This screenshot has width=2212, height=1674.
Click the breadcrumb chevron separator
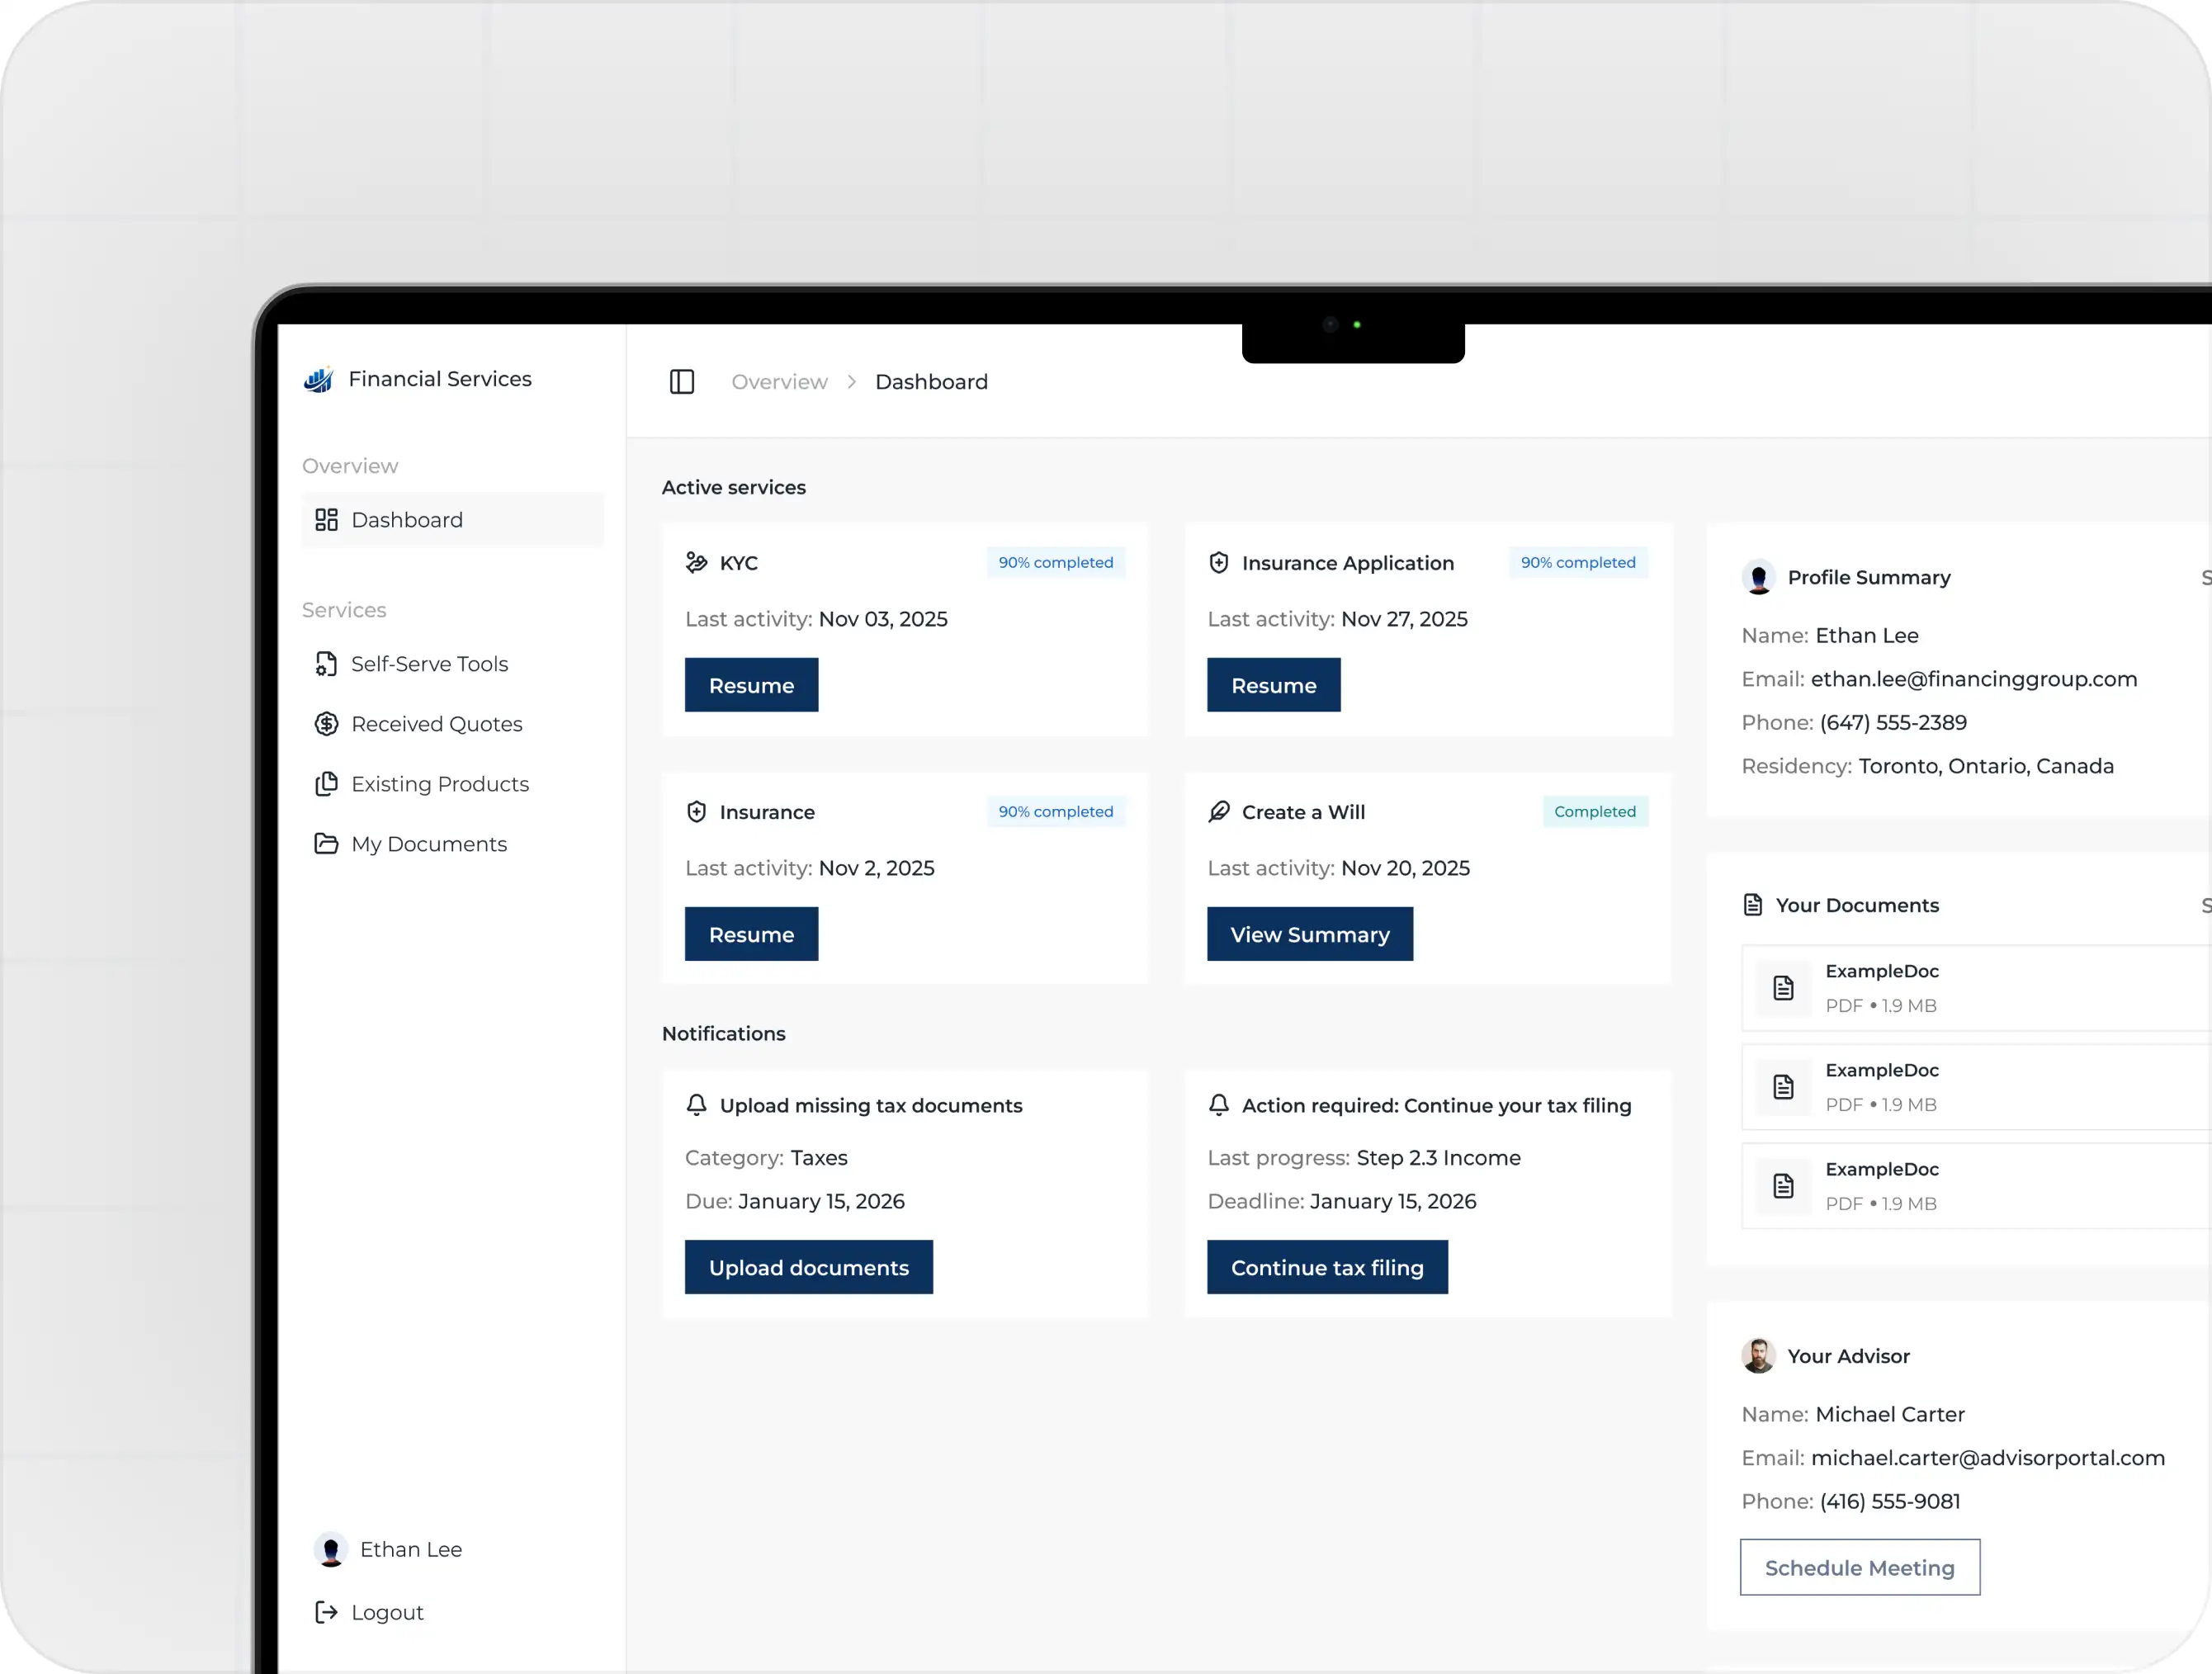pos(851,382)
